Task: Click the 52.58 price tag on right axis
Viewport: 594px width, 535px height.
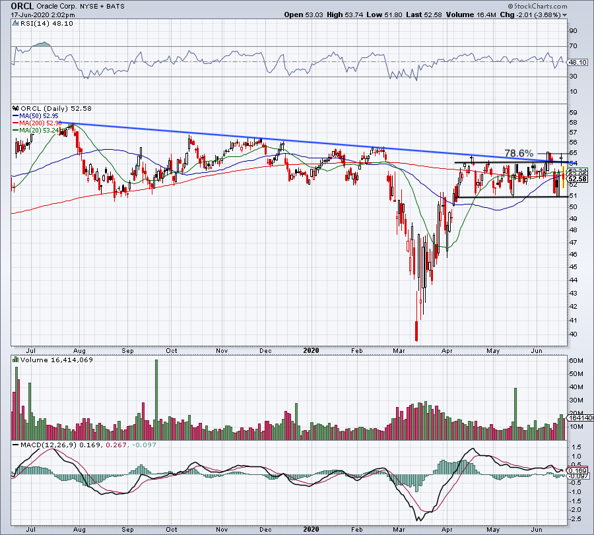Action: (578, 179)
